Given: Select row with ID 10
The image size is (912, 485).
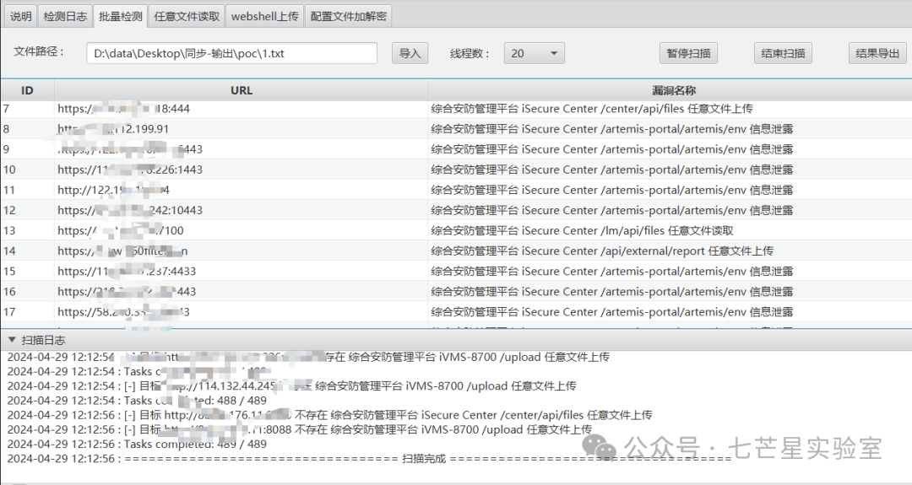Looking at the screenshot, I should (x=456, y=170).
